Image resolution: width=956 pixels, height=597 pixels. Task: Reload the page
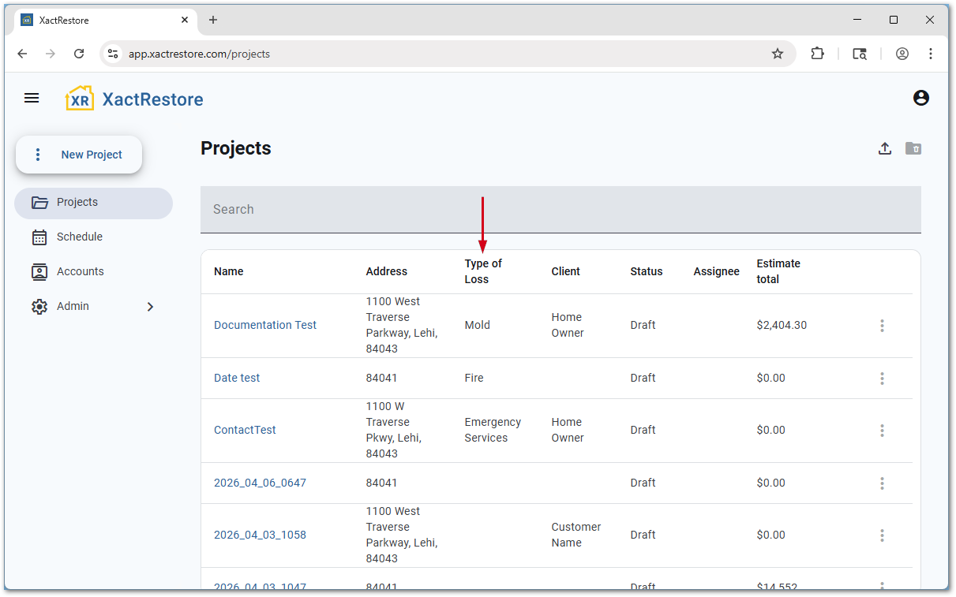tap(79, 54)
